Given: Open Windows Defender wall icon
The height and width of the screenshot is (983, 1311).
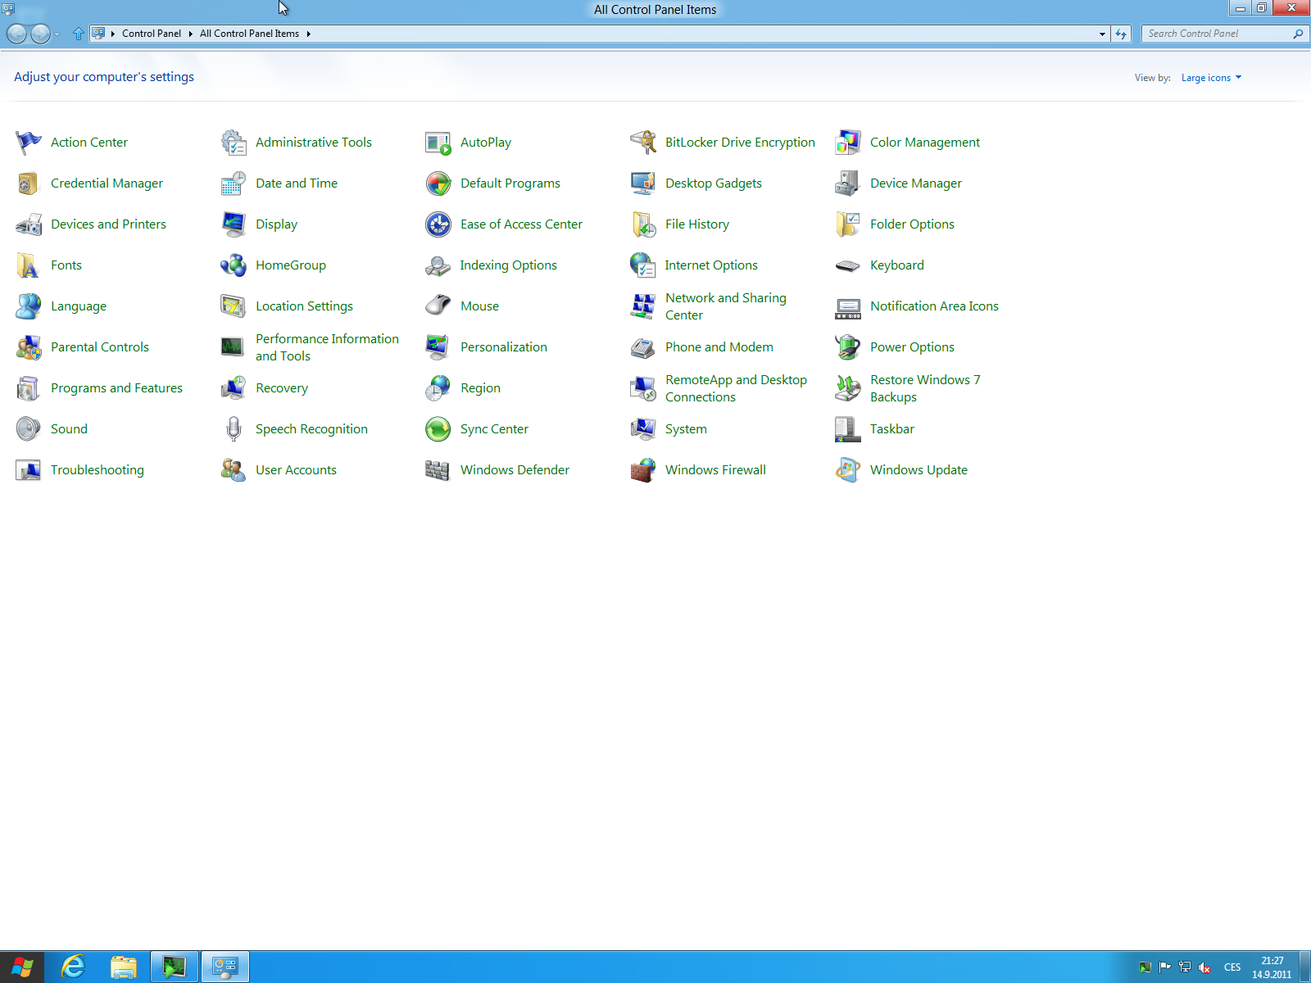Looking at the screenshot, I should point(438,470).
